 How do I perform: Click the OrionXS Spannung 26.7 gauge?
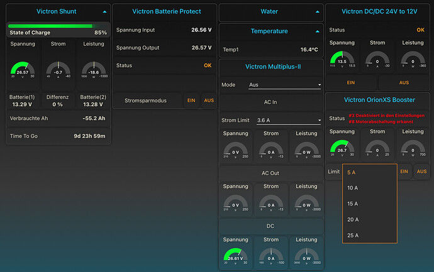click(x=342, y=148)
